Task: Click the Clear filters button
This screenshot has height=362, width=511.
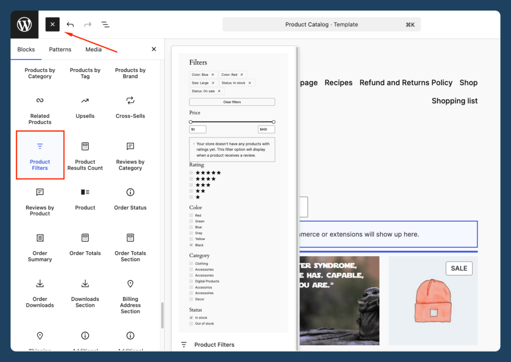Action: pos(232,102)
